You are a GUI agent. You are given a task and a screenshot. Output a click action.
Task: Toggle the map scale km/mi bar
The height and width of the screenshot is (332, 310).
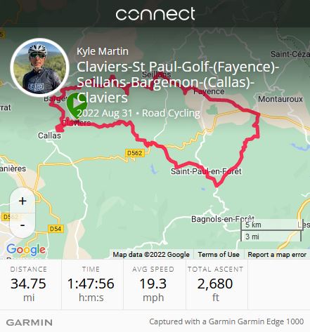tap(272, 230)
